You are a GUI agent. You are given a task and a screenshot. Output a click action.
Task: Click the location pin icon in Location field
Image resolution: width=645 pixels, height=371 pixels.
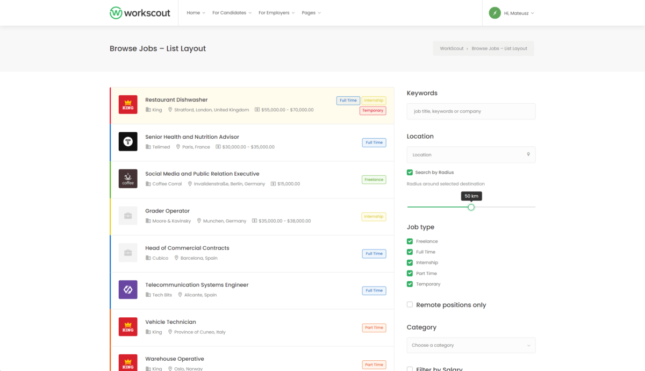tap(528, 154)
